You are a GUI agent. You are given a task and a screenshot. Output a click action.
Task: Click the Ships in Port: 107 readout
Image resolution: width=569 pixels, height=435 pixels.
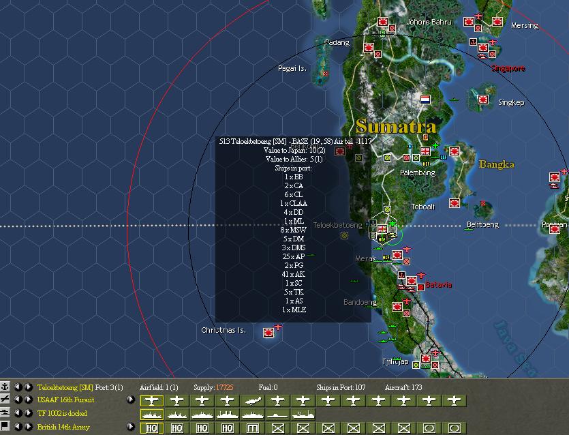(341, 387)
